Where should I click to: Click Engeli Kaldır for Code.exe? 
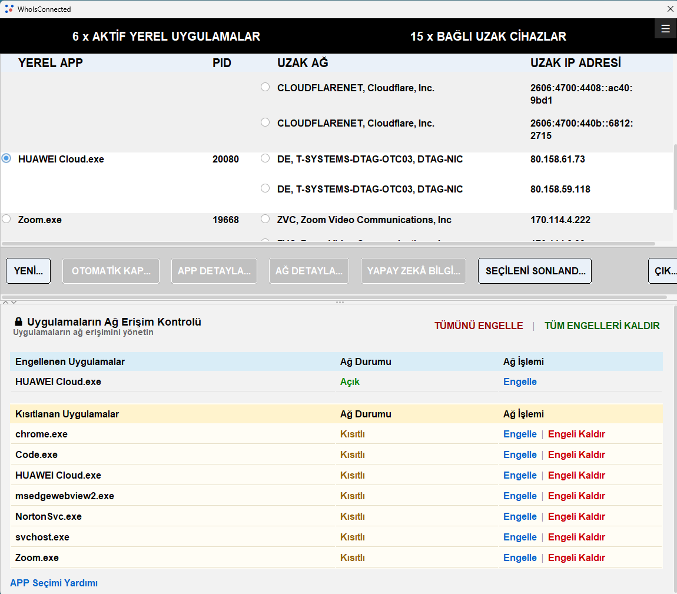click(576, 454)
